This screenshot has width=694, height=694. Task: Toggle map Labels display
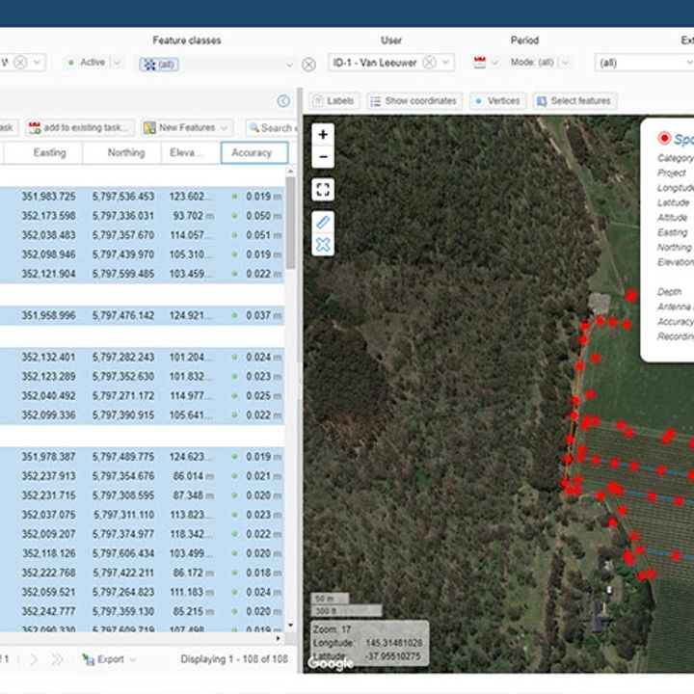[334, 101]
